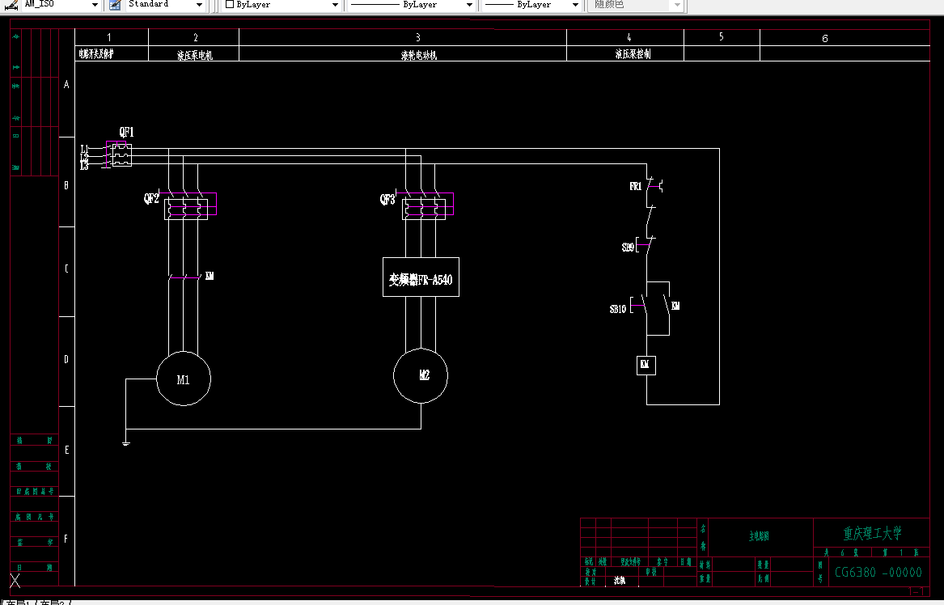Click the dimension style icon beside AM_ISO

11,5
